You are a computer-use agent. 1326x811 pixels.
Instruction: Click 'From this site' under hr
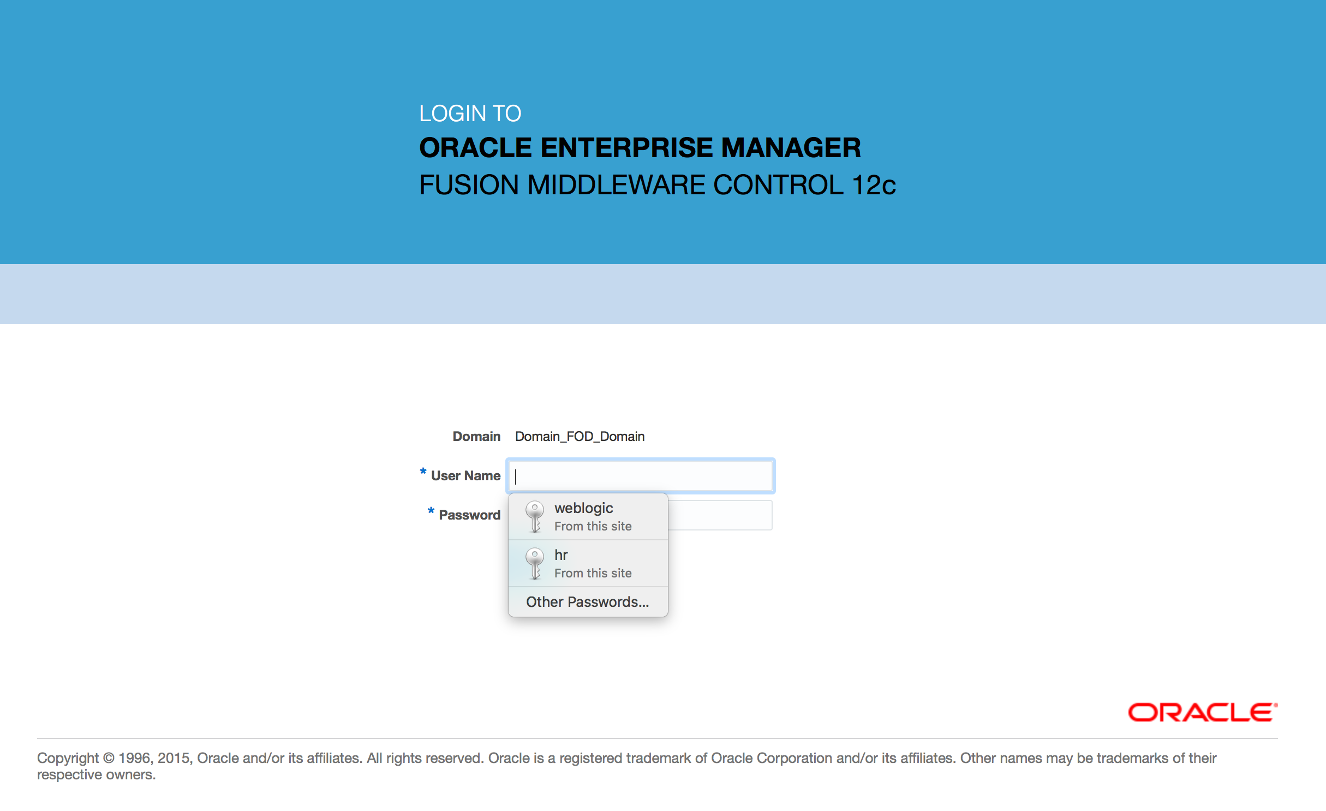593,574
